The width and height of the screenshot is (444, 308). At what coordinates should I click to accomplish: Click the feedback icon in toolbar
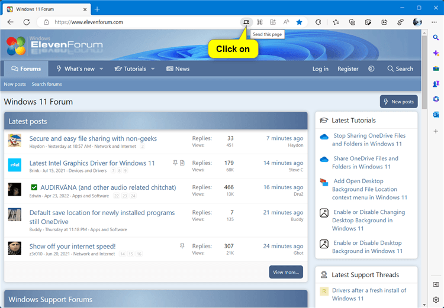400,22
